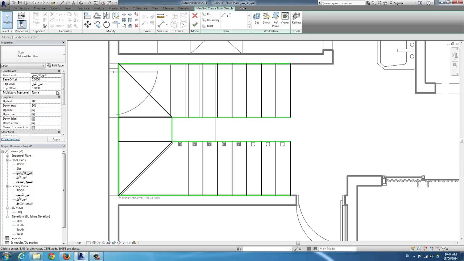Click the Base Level value field

coord(46,75)
